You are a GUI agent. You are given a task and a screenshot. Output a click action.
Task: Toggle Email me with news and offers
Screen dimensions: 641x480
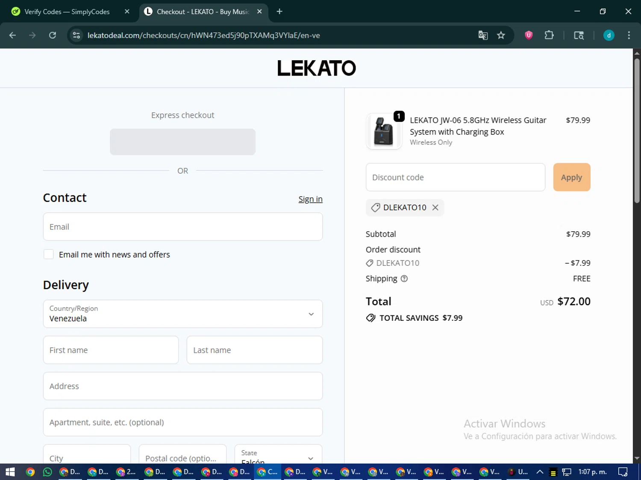[49, 254]
